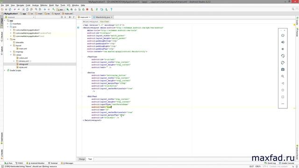Select the Text tab at editor bottom
299x168 pixels.
[90, 159]
